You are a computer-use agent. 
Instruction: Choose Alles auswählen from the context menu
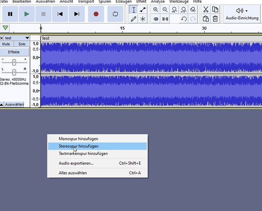(x=97, y=173)
